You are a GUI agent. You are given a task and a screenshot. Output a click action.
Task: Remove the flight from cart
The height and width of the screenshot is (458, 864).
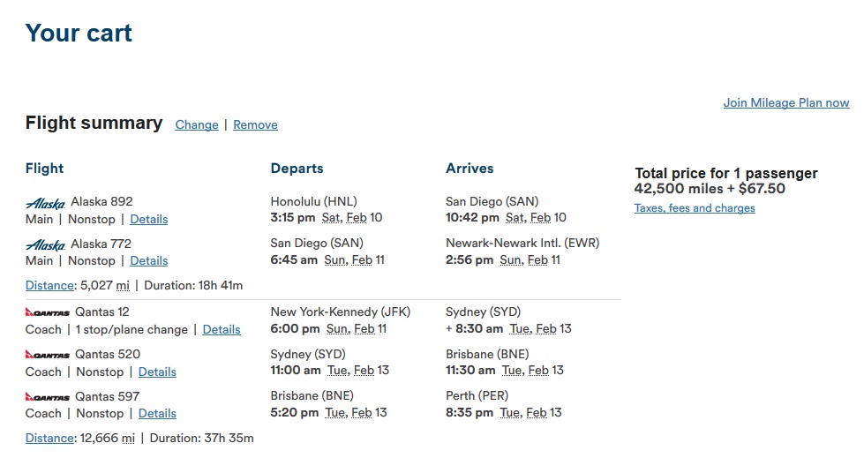[255, 124]
